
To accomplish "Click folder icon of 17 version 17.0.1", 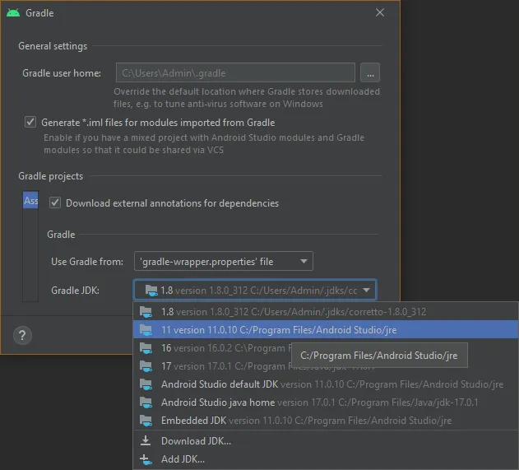I will click(146, 366).
